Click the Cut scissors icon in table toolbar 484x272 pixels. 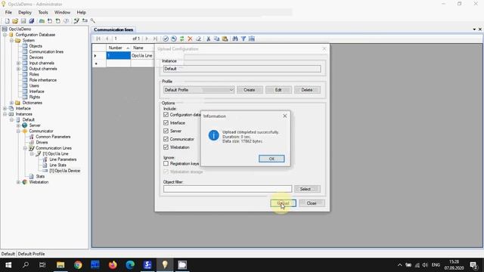pos(209,39)
